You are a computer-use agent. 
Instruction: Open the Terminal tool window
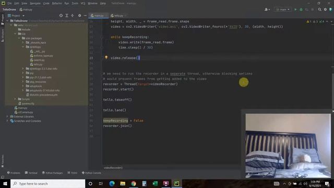pos(31,173)
